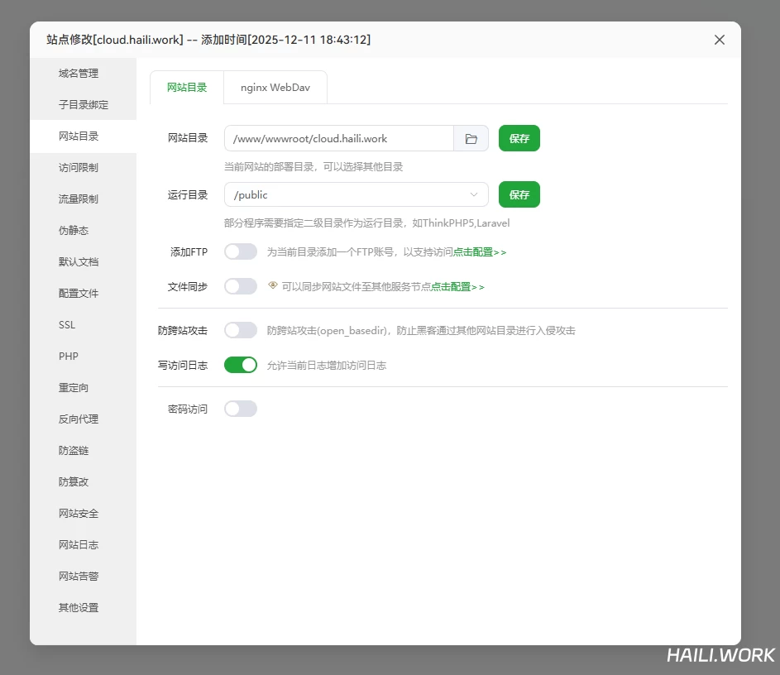Turn on the 文件同步 switch
Viewport: 780px width, 675px height.
(x=241, y=286)
